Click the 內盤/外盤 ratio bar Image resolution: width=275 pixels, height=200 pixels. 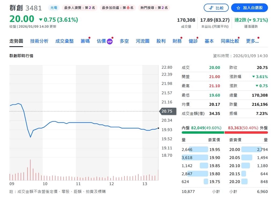click(x=224, y=132)
